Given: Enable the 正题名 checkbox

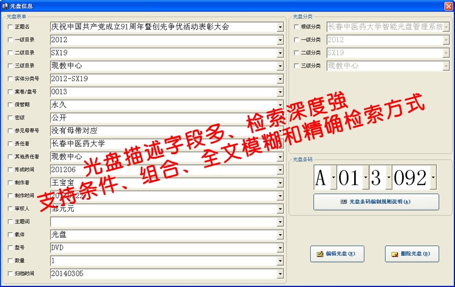Looking at the screenshot, I should click(10, 27).
